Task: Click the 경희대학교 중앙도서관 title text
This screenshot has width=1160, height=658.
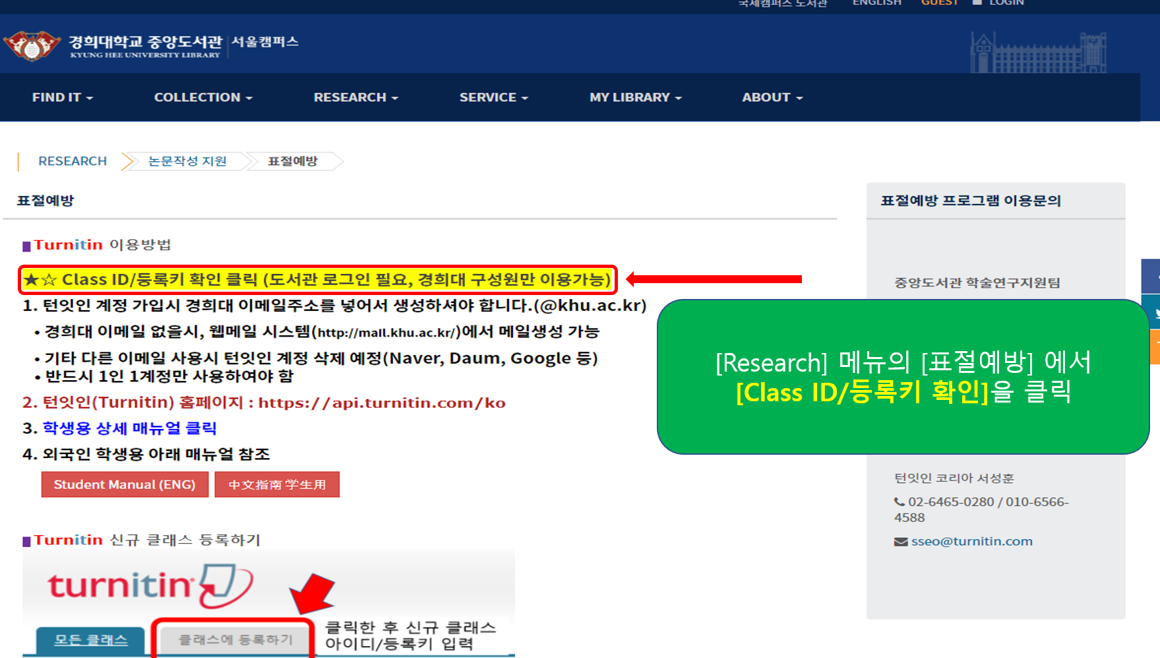Action: [x=145, y=42]
